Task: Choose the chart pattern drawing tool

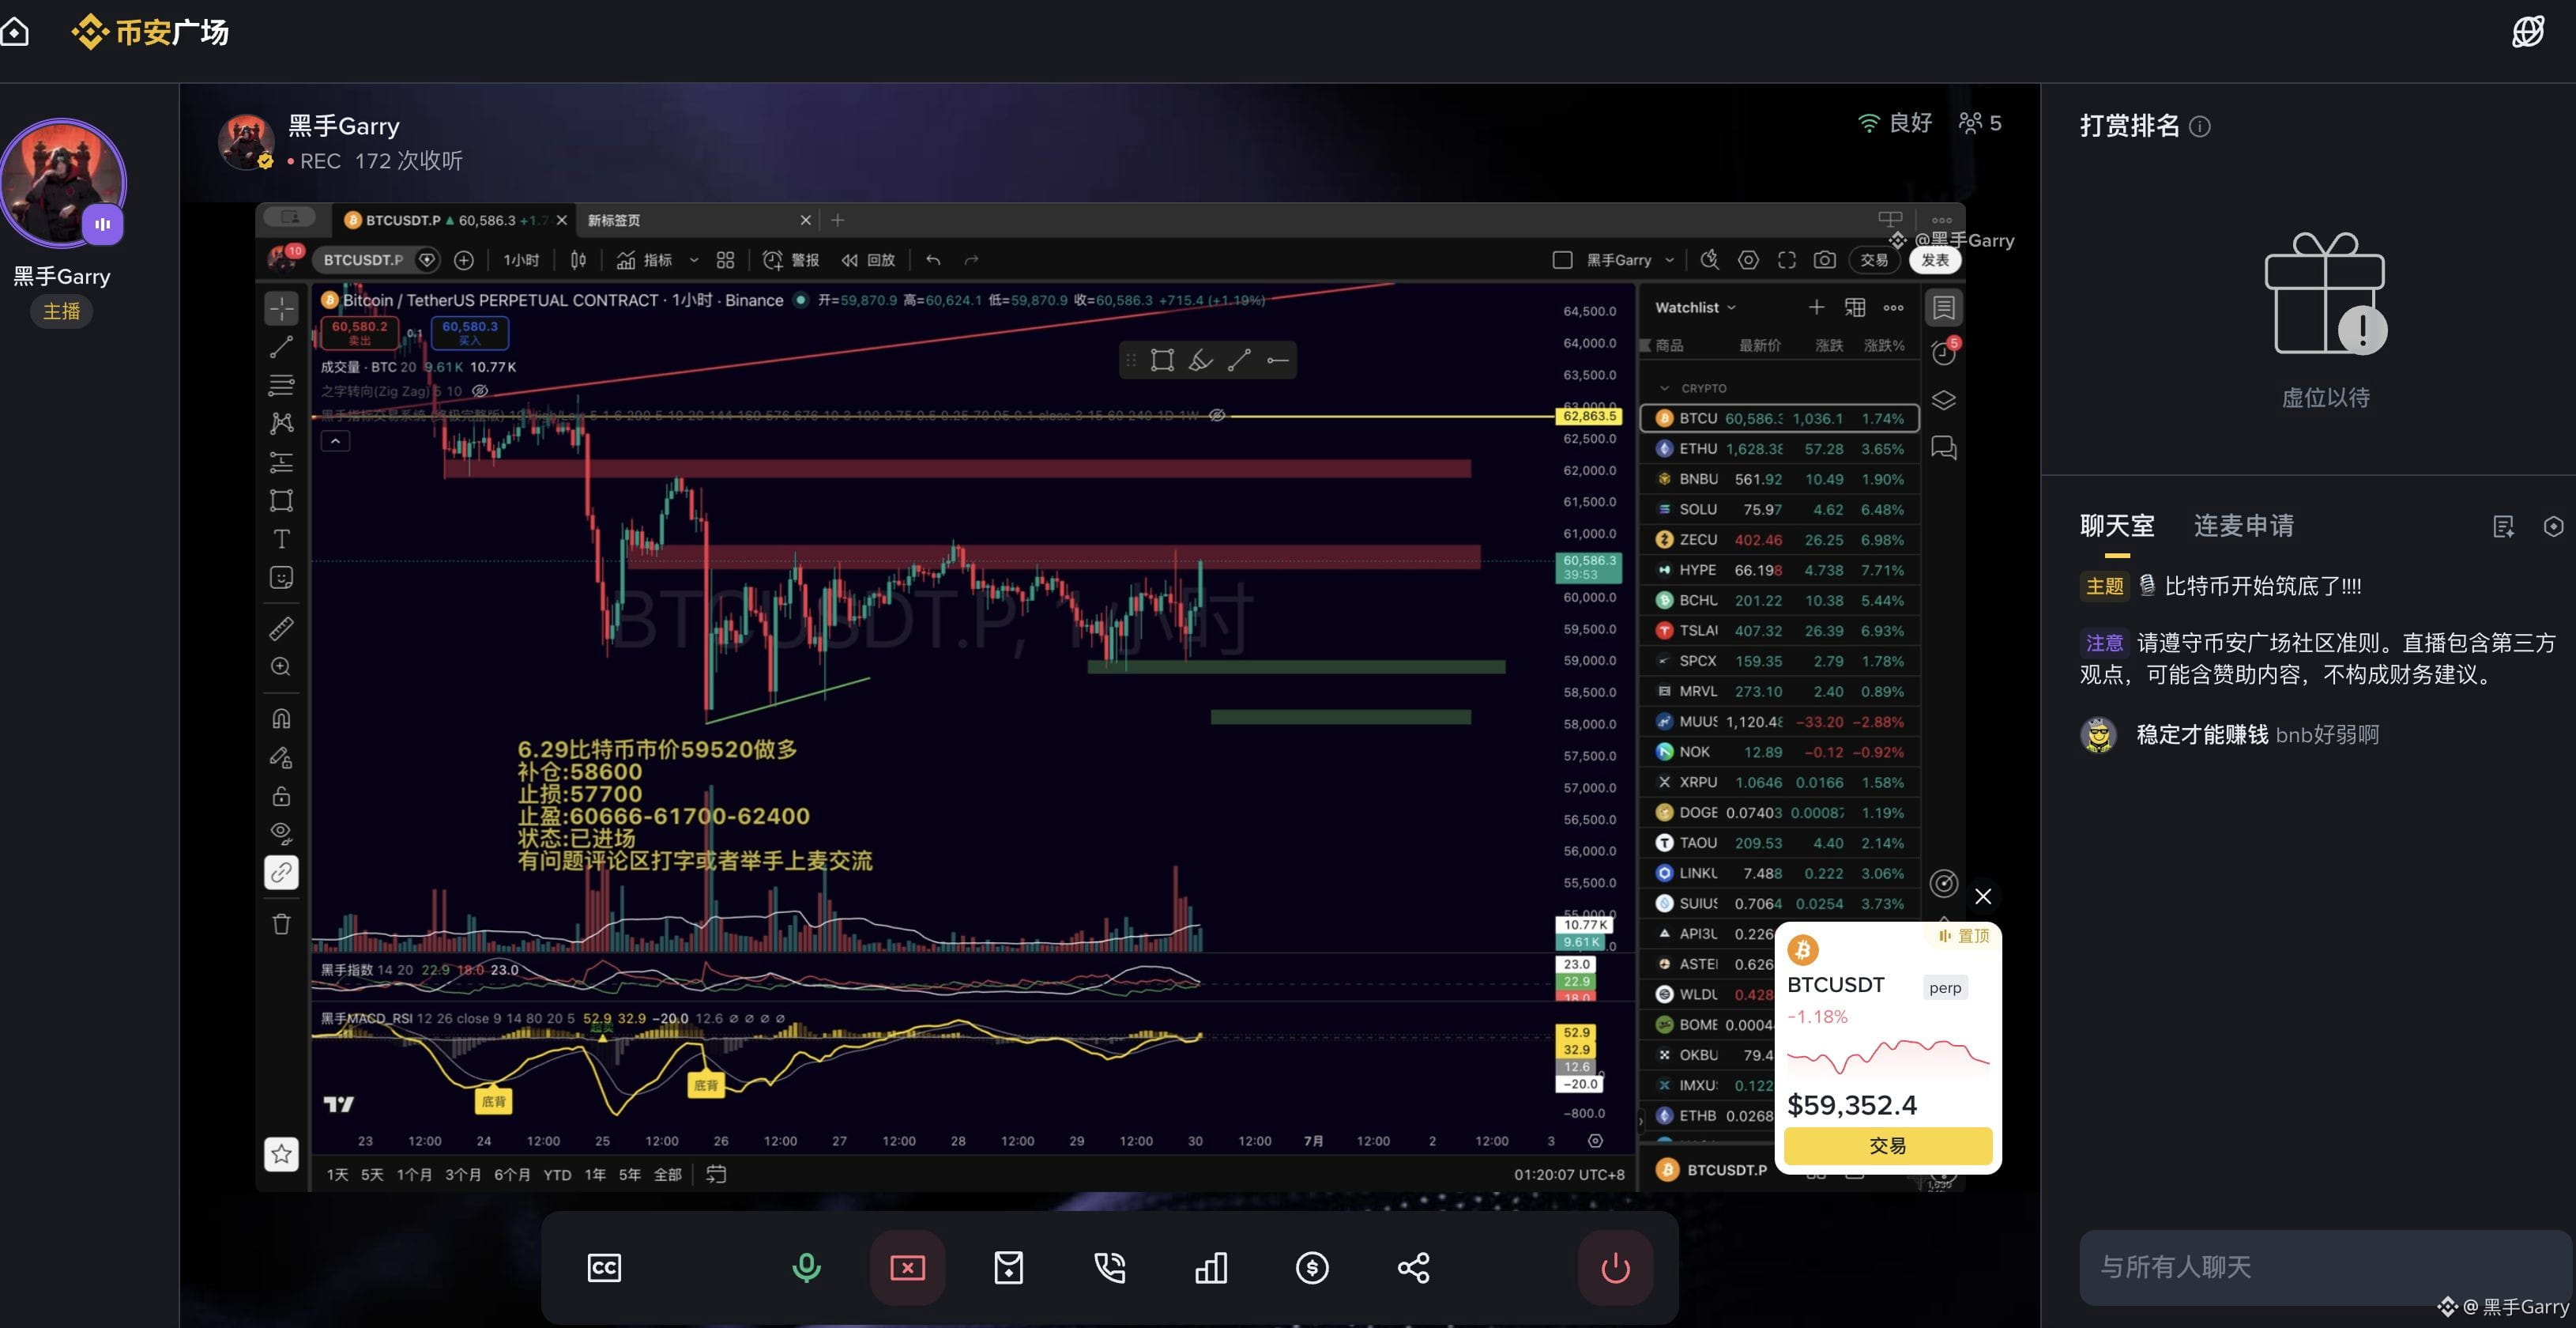Action: pyautogui.click(x=281, y=423)
